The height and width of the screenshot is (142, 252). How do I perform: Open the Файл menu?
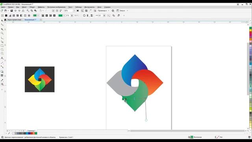pos(3,7)
